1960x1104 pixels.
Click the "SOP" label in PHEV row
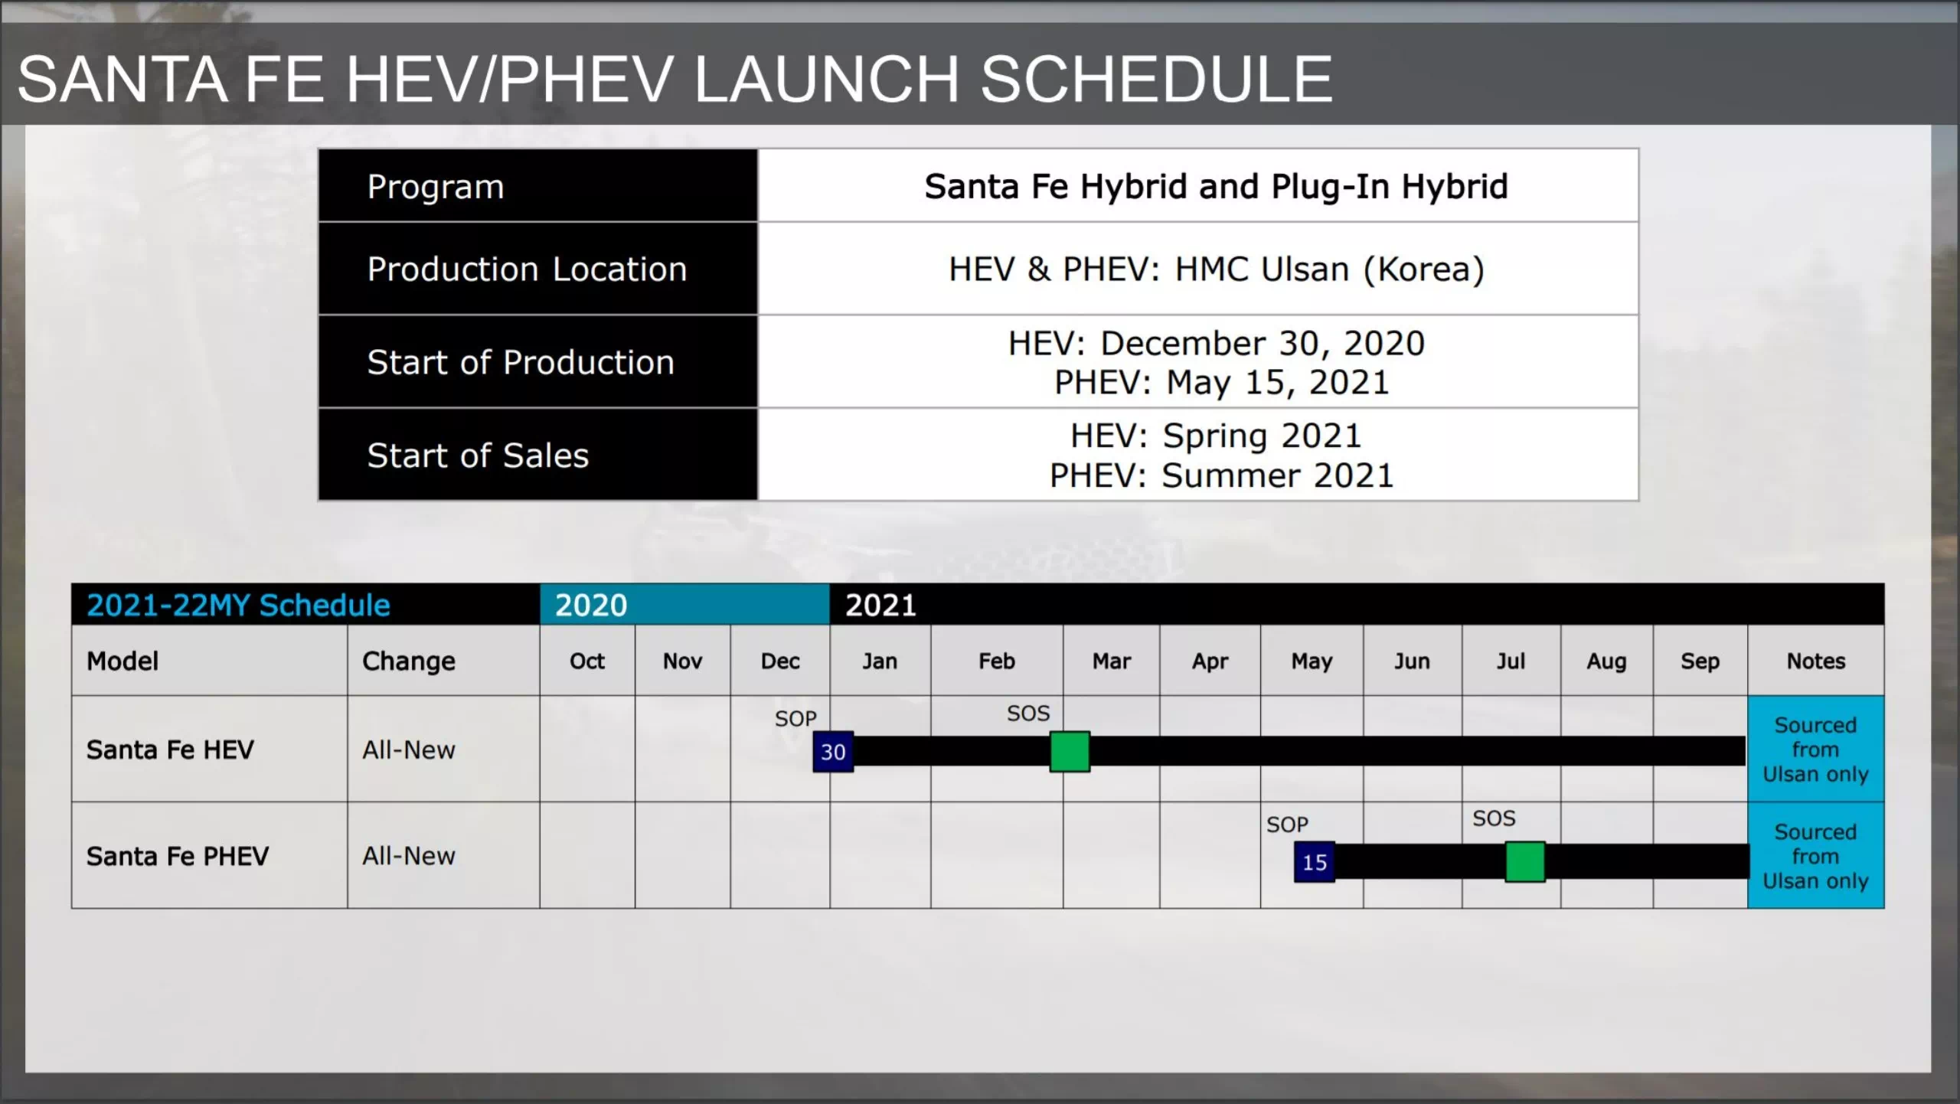[1287, 825]
